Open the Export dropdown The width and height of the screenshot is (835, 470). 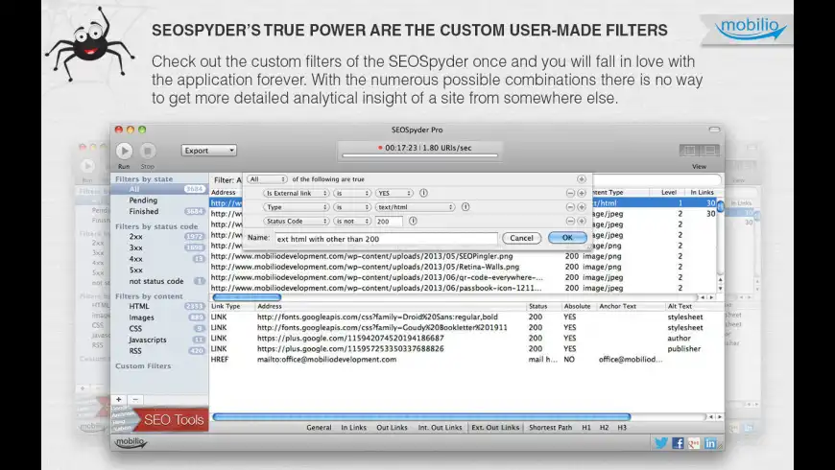(x=209, y=151)
